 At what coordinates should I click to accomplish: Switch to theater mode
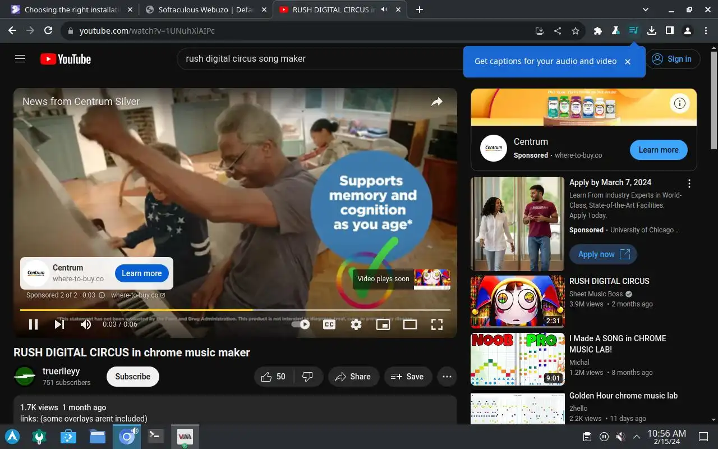pyautogui.click(x=410, y=324)
